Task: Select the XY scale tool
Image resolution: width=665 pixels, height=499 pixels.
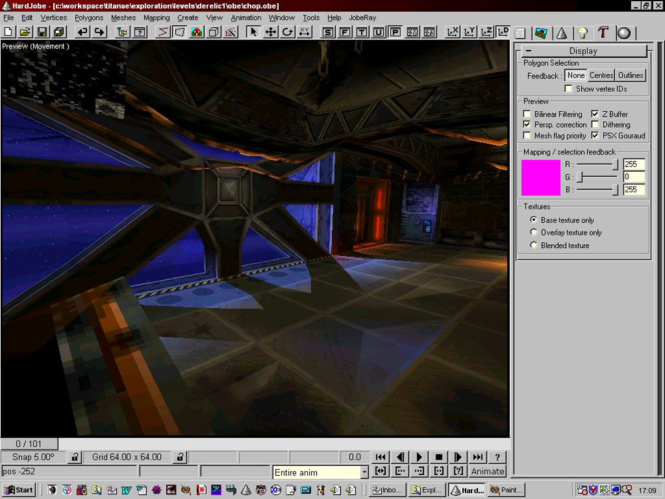Action: [305, 32]
